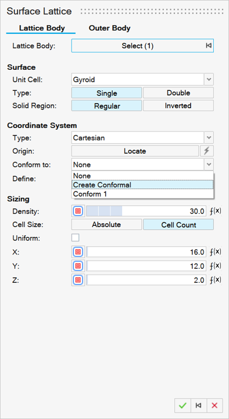Set Solid Region to Inverted
Image resolution: width=229 pixels, height=419 pixels.
click(x=178, y=105)
